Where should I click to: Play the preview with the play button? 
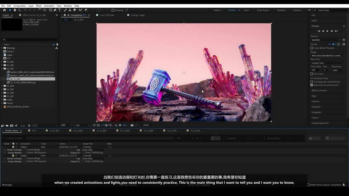pyautogui.click(x=327, y=31)
